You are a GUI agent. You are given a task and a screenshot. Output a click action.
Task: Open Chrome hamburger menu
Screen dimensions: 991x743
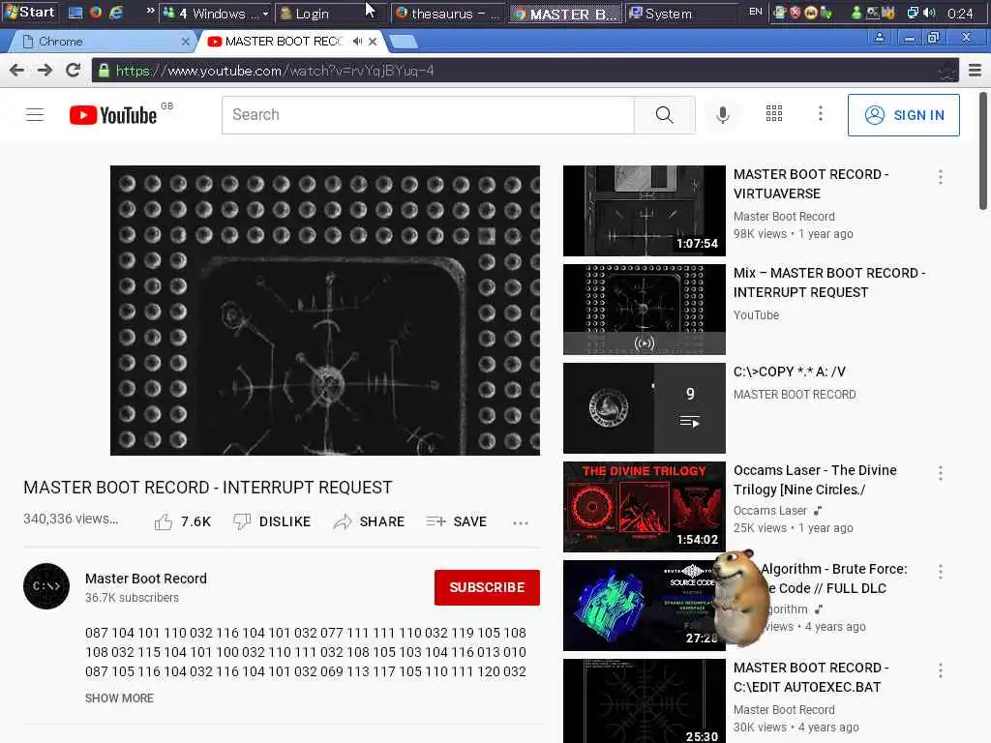[976, 70]
